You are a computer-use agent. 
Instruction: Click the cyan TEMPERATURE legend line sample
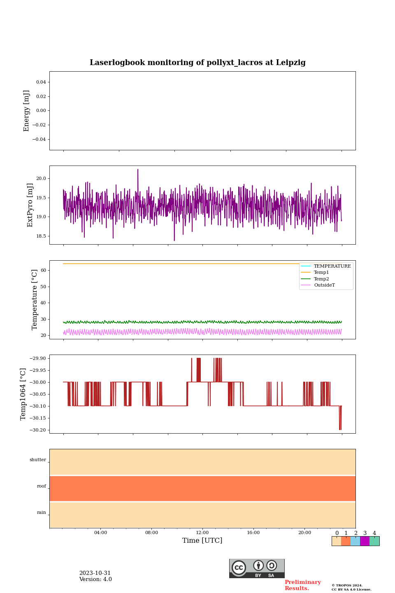306,266
